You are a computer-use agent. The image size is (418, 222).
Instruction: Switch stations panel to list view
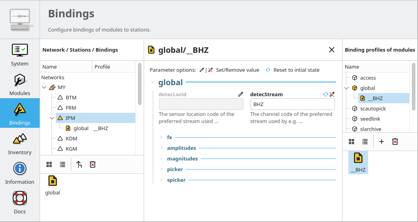point(63,164)
